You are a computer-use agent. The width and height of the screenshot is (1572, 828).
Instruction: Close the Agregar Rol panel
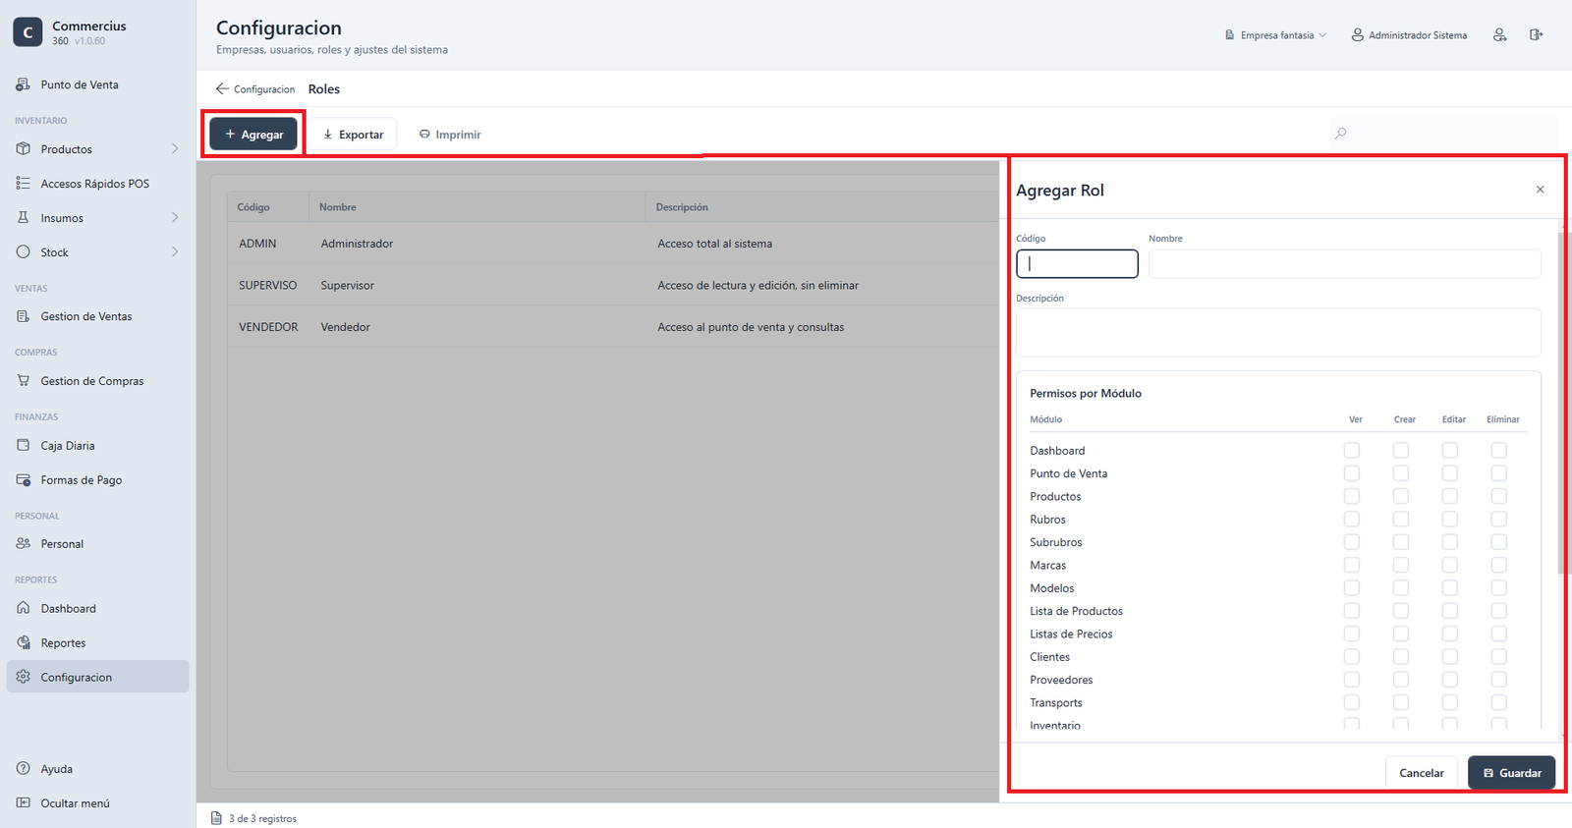[1540, 190]
